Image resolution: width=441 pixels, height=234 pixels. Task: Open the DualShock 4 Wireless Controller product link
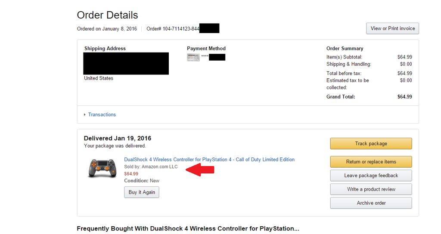tap(209, 160)
